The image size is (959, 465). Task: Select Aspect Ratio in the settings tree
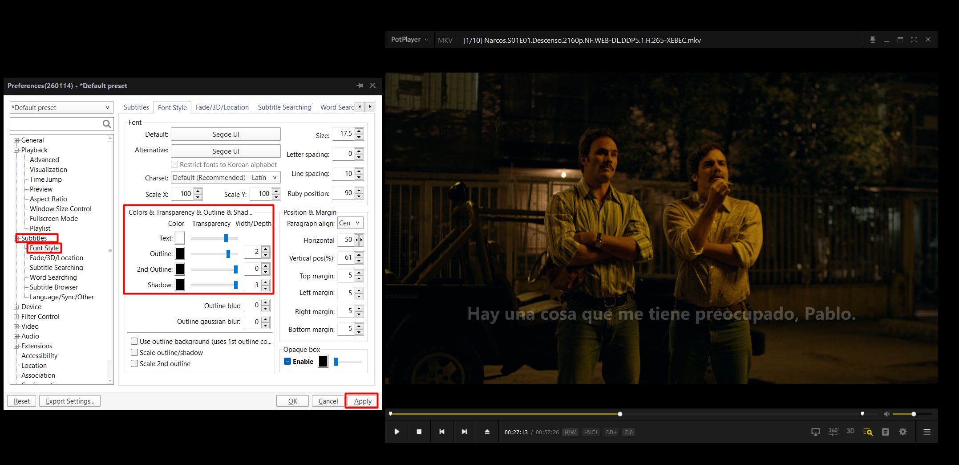49,199
